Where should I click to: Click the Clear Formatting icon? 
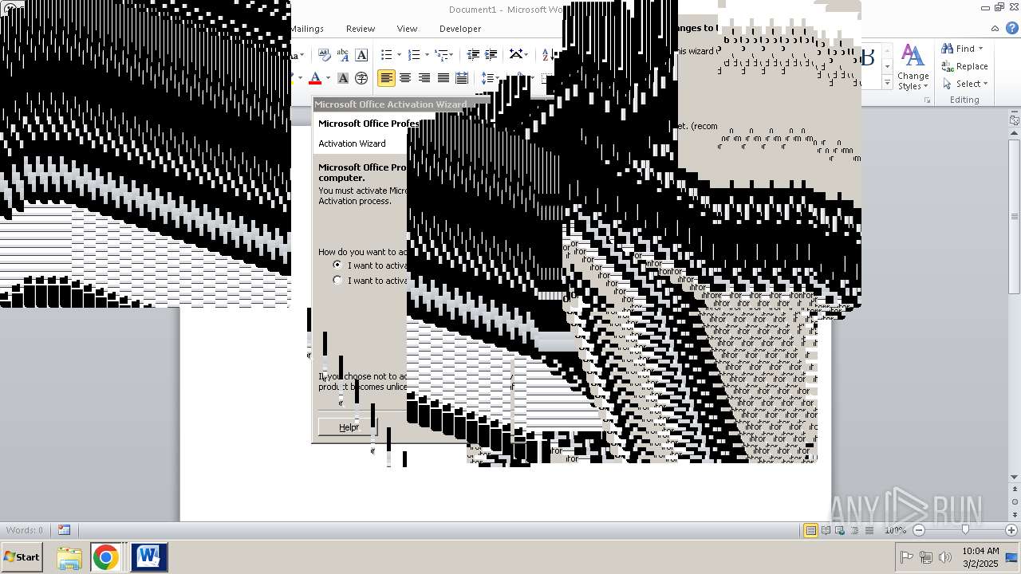coord(325,55)
